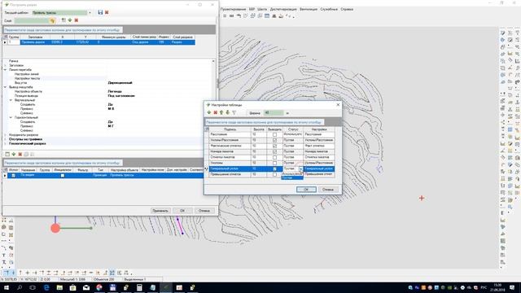
Task: Collapse the Горизонтальный tree node
Action: pyautogui.click(x=11, y=117)
